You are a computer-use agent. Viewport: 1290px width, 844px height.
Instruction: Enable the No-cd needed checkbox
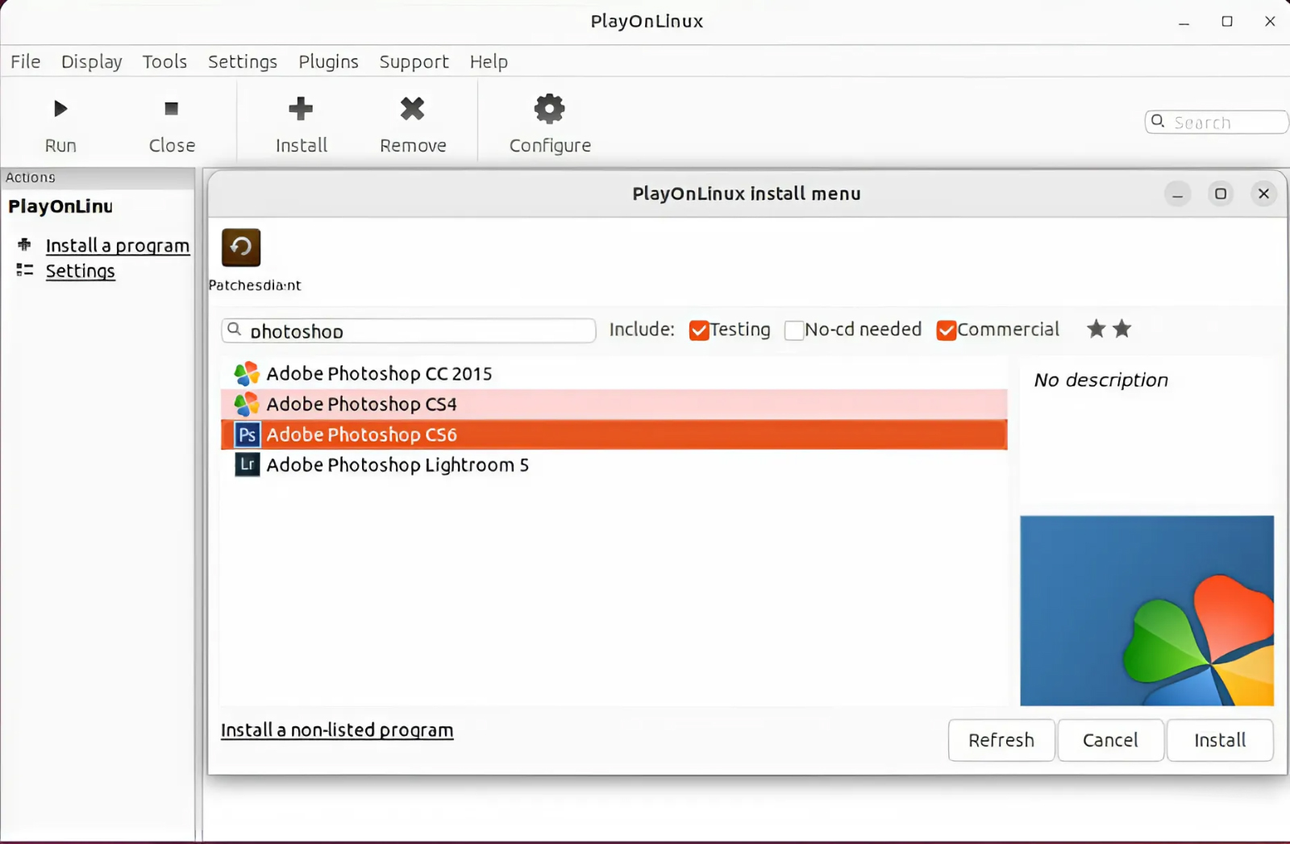[x=794, y=331]
